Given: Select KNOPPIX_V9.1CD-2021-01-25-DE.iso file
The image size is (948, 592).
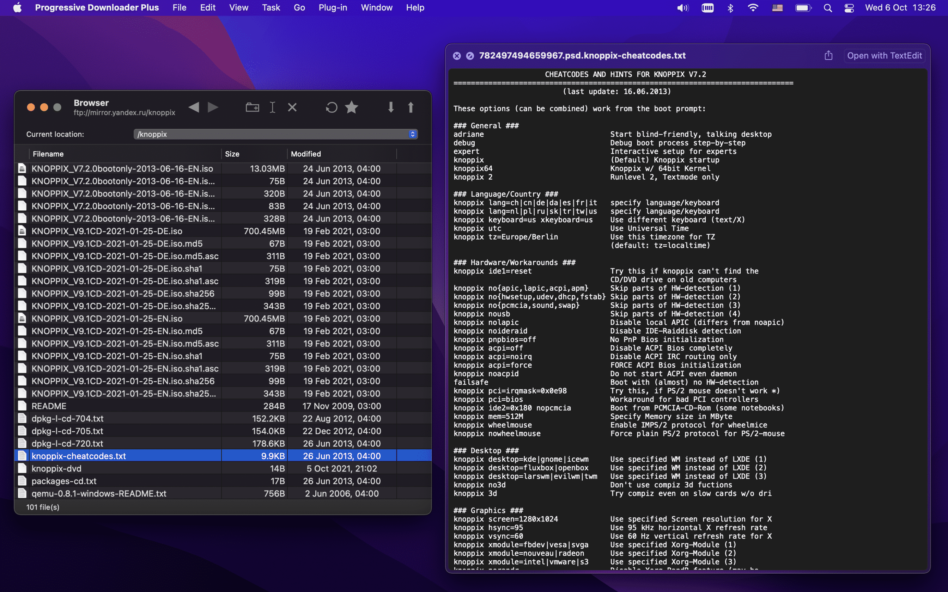Looking at the screenshot, I should 223,231.
